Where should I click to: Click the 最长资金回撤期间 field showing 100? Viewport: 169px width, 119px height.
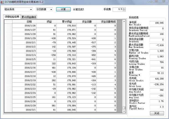[x=157, y=34]
